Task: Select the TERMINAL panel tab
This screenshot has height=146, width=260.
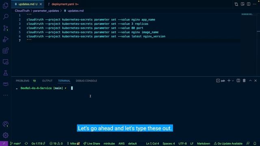Action: coord(64,81)
